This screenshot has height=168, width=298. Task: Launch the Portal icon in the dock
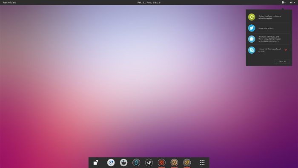pyautogui.click(x=136, y=163)
